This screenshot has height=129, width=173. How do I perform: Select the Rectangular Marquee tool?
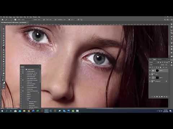coord(4,31)
